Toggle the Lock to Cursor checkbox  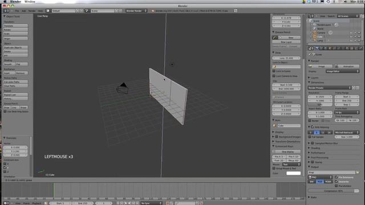click(x=274, y=71)
